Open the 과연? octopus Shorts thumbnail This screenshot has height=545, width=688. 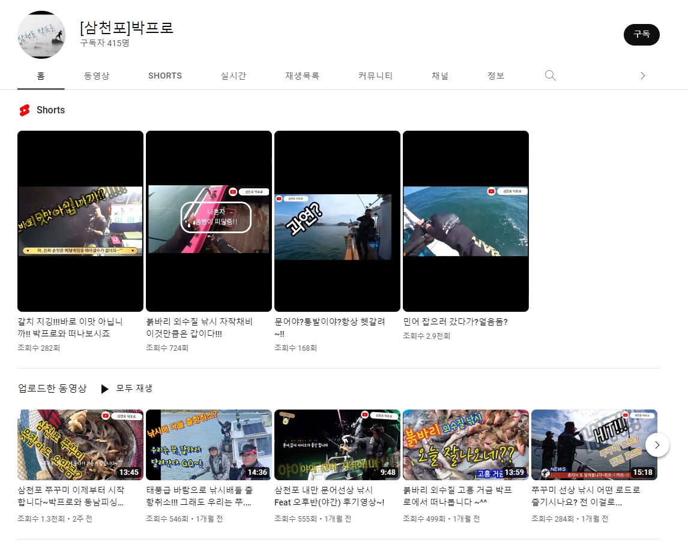click(x=337, y=221)
